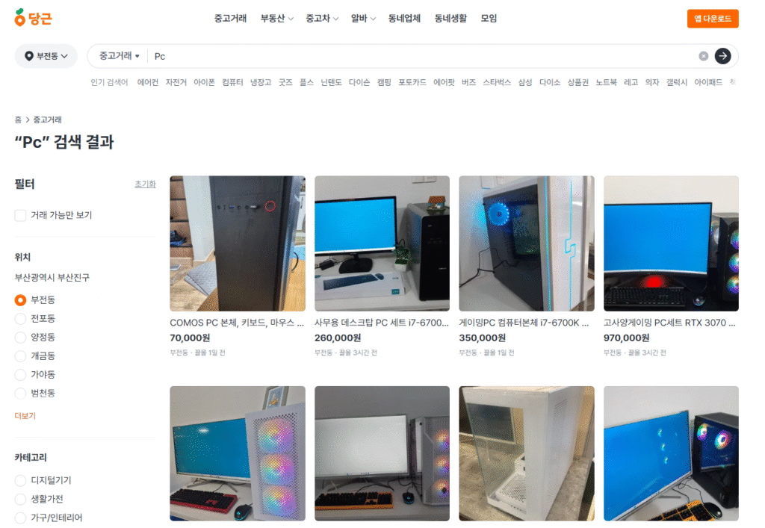Clear the search text using the X icon

pyautogui.click(x=703, y=56)
